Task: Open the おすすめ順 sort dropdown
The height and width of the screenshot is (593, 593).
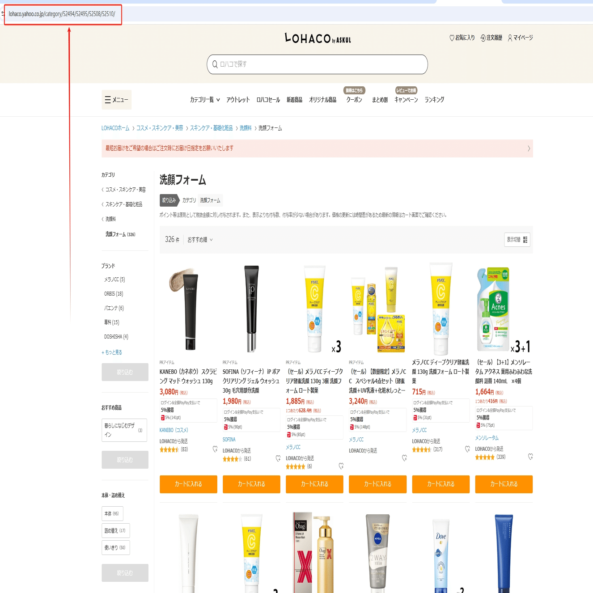Action: [x=200, y=240]
